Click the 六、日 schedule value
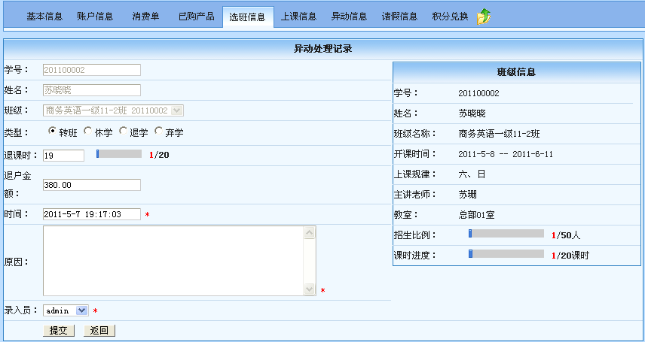Screen dimensions: 645x342 [x=472, y=174]
